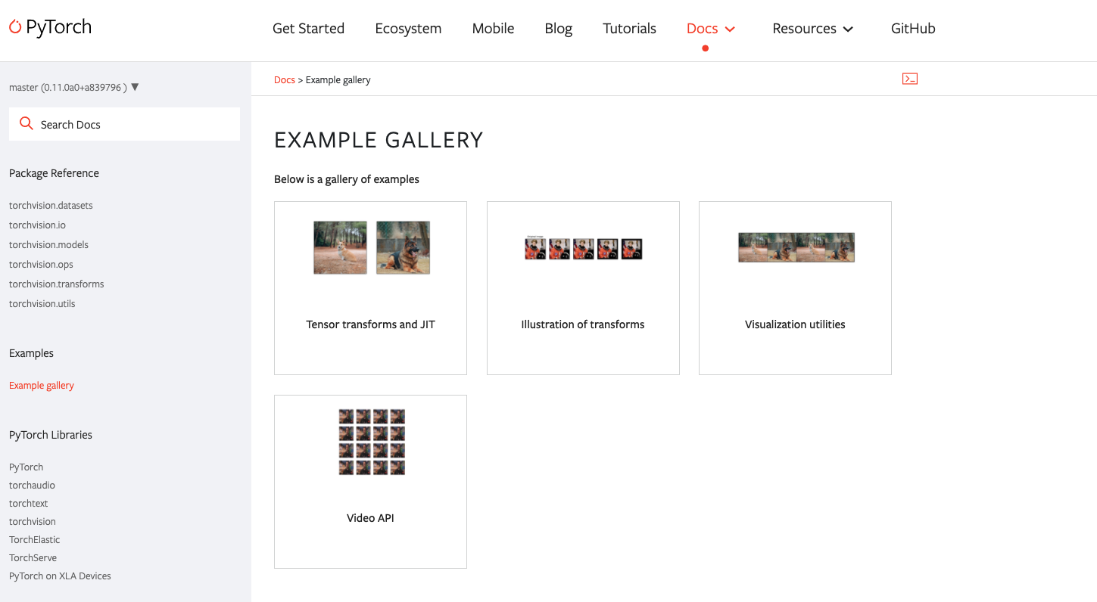Open the shortcuts terminal icon
This screenshot has width=1097, height=602.
[x=909, y=78]
